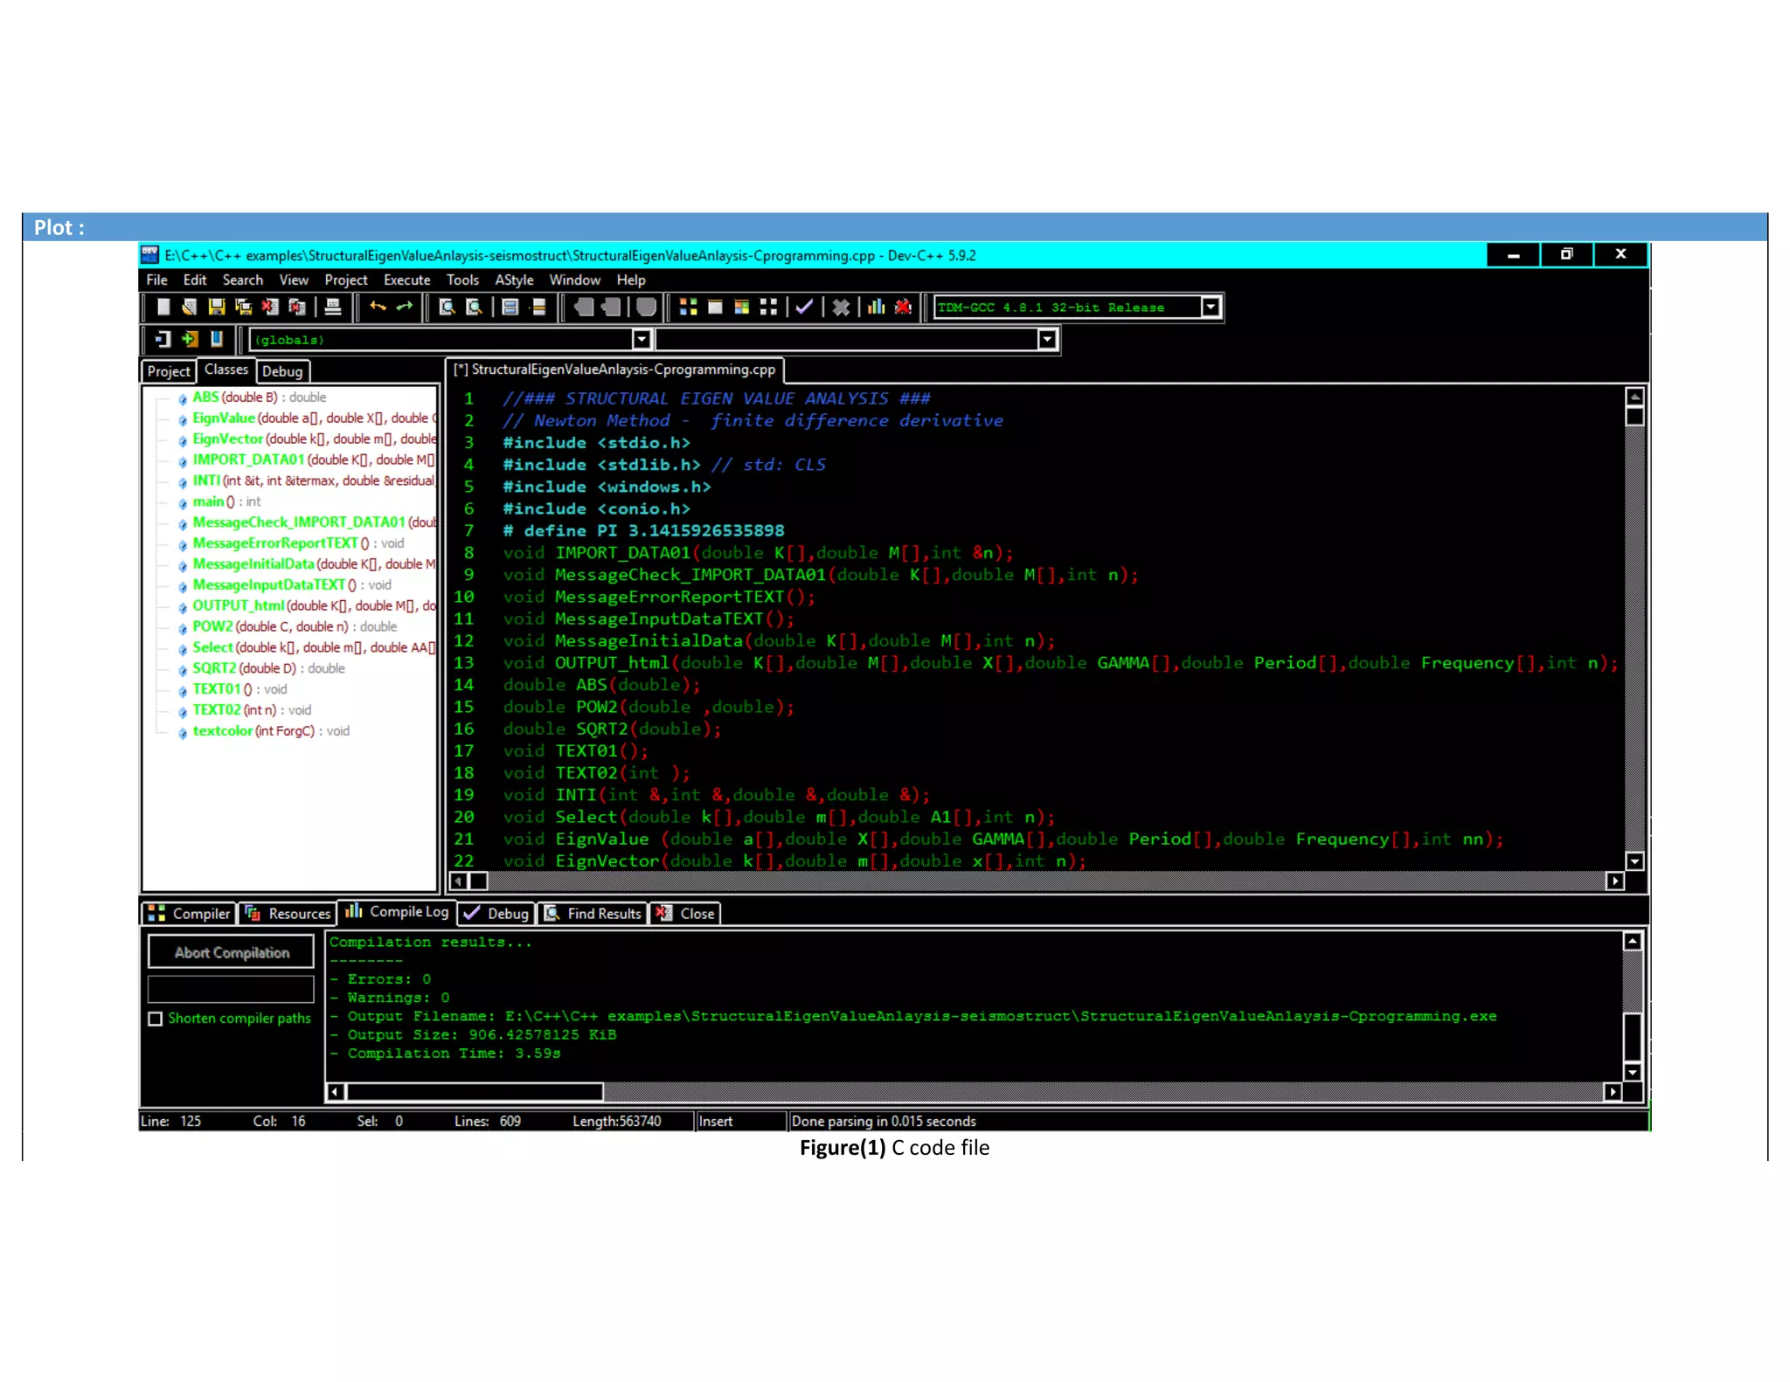This screenshot has width=1790, height=1382.
Task: Click the Run program toolbar icon
Action: tap(715, 307)
